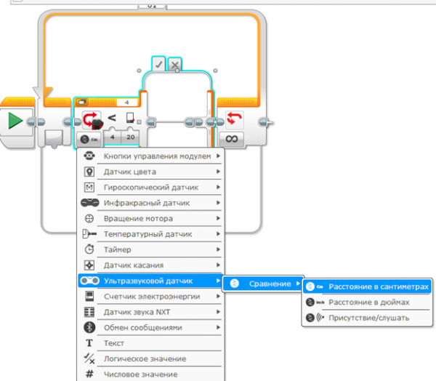The image size is (436, 381).
Task: Click the less-than comparison type
Action: coord(112,118)
